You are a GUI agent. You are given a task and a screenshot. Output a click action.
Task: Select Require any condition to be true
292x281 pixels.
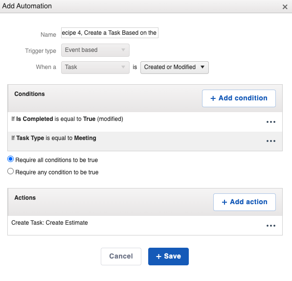(10, 171)
